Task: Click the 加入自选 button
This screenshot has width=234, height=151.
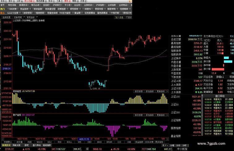Action: [x=119, y=17]
